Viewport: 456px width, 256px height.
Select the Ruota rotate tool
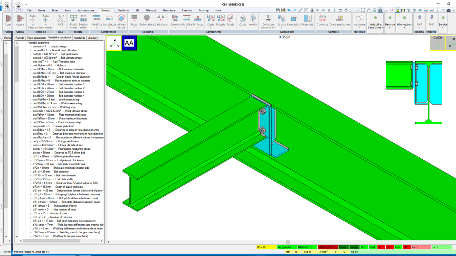[x=230, y=20]
